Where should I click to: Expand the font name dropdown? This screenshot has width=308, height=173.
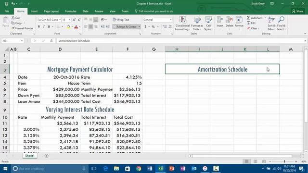(60, 20)
